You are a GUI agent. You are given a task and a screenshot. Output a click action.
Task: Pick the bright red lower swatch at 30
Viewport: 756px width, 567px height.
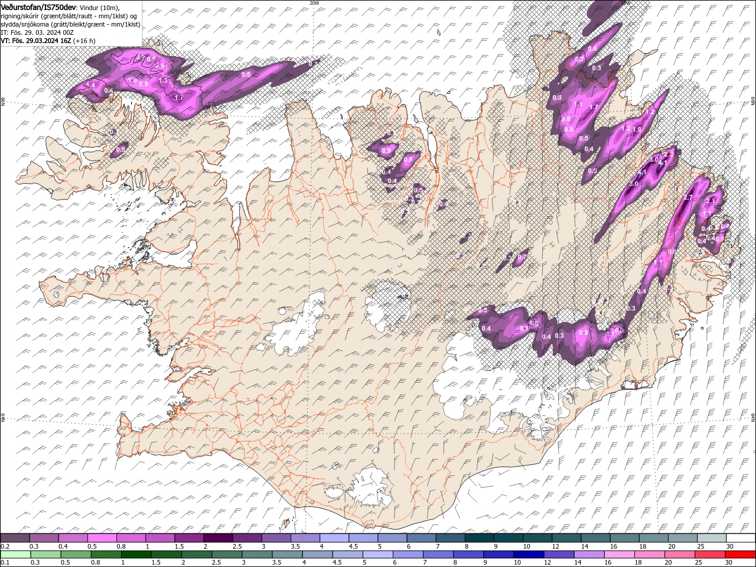(x=739, y=555)
